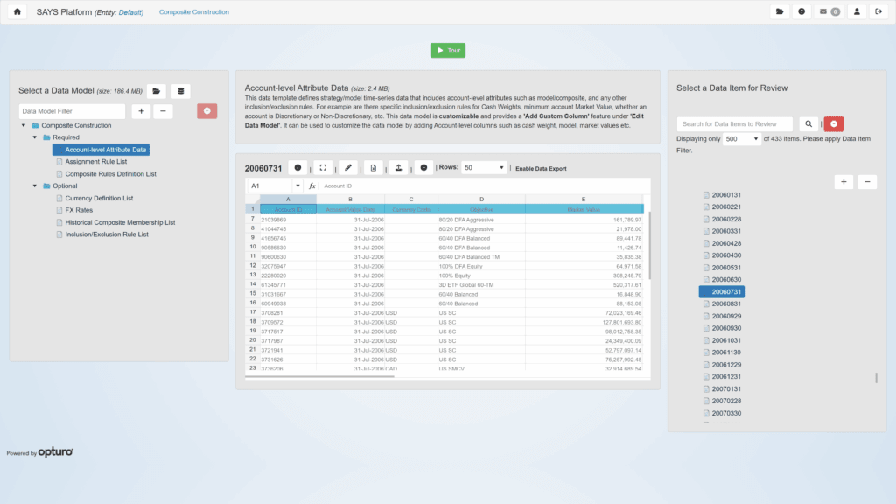896x504 pixels.
Task: Click the pencil edit icon in grid toolbar
Action: [x=348, y=167]
